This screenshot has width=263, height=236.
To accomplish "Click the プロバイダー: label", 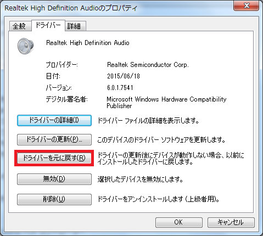I will click(61, 65).
